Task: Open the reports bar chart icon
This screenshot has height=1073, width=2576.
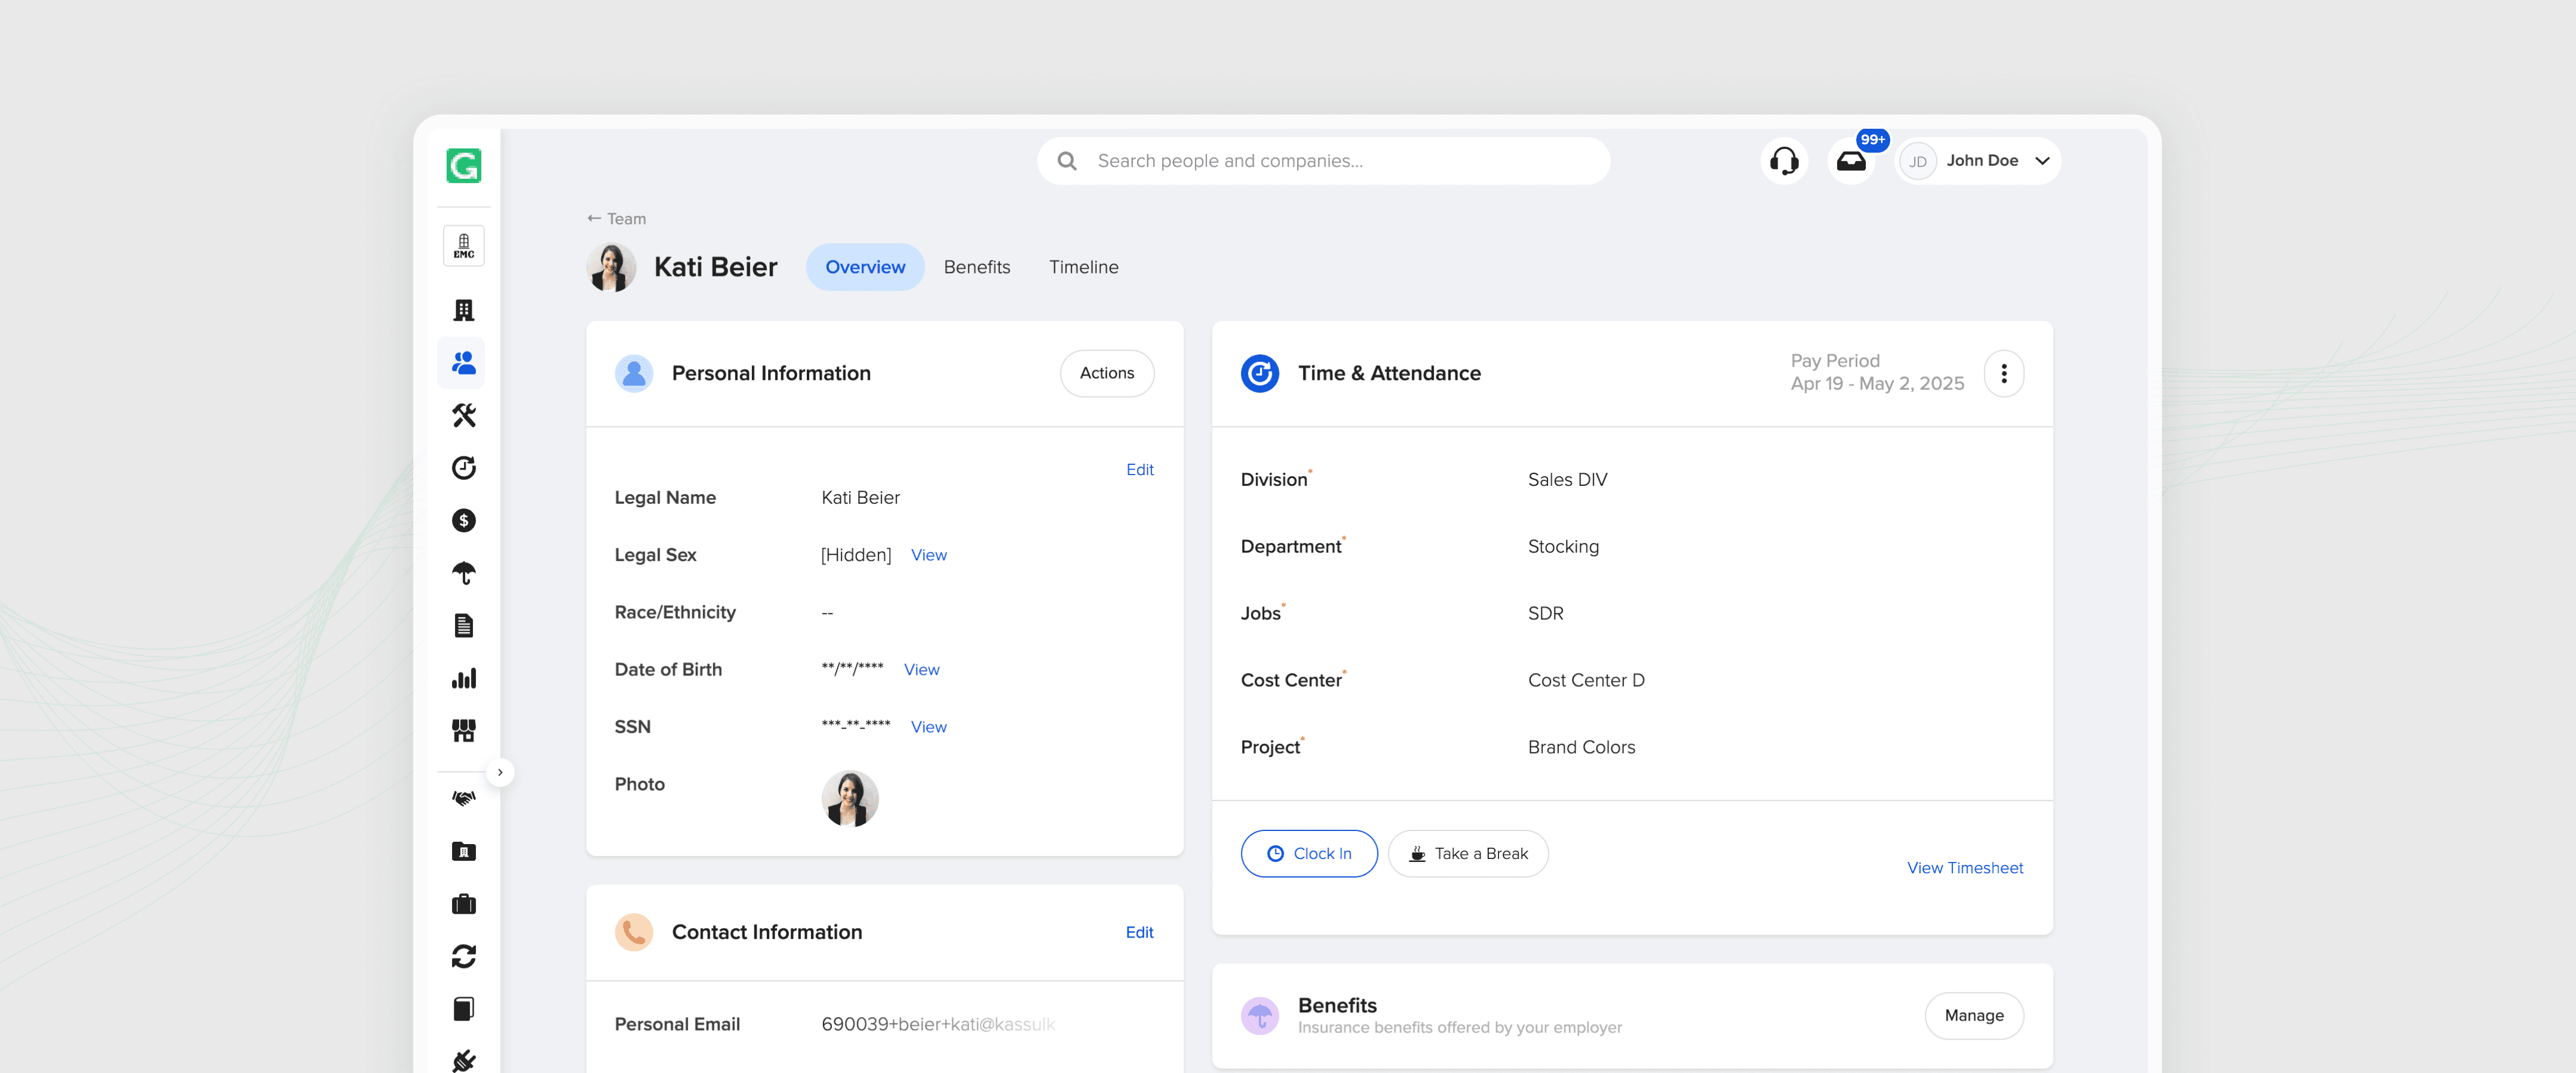Action: [463, 678]
